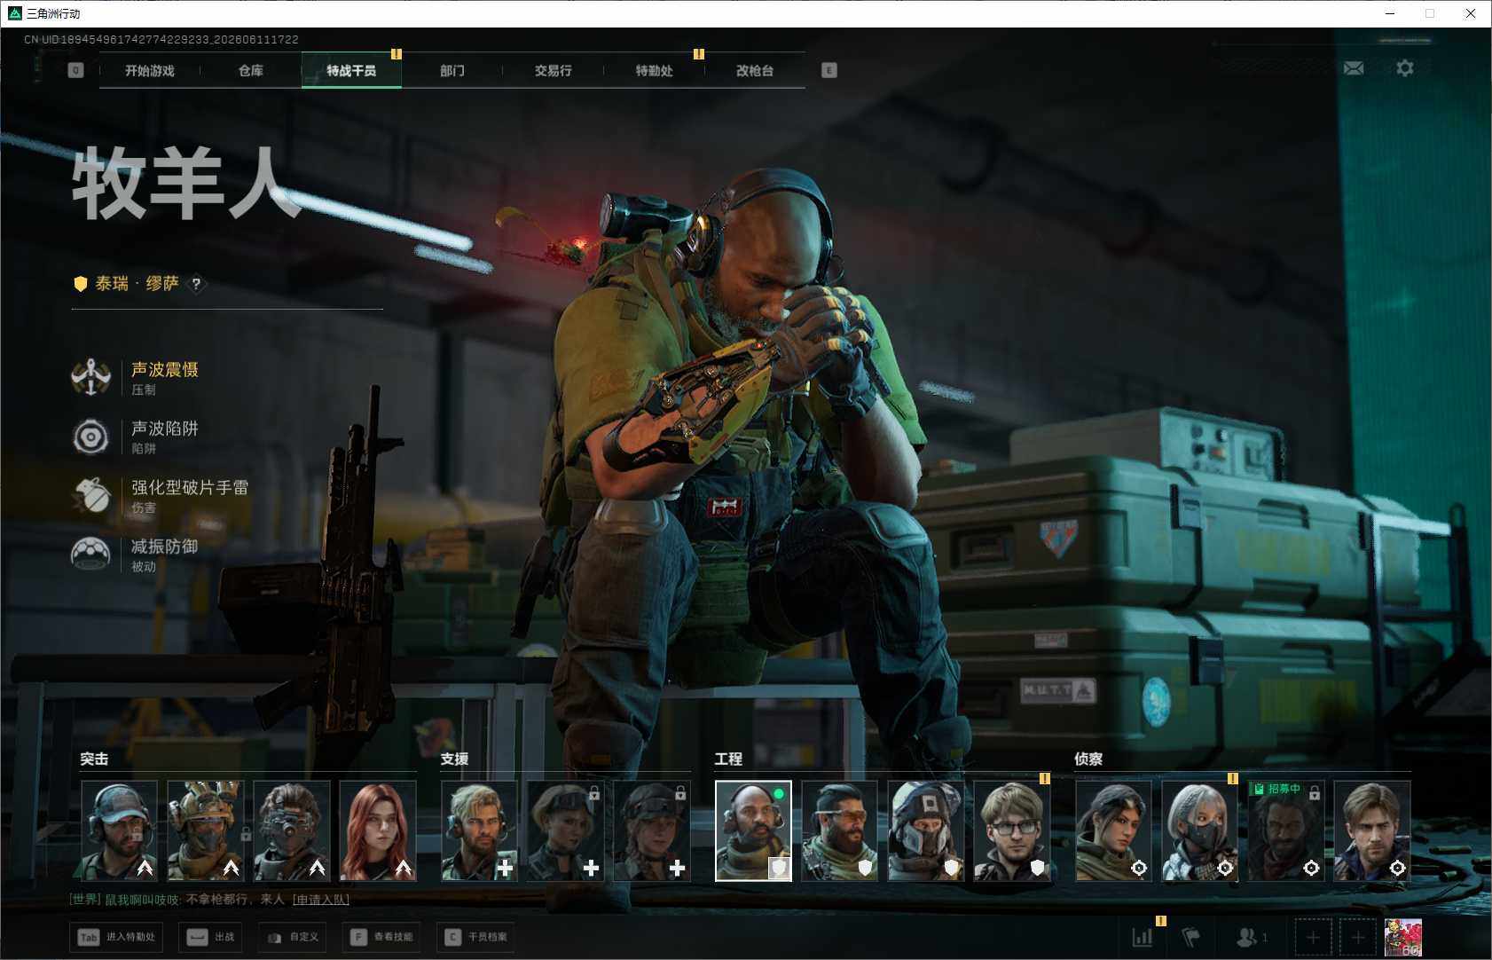Open the 自定义 customization button
This screenshot has height=960, width=1492.
[294, 937]
